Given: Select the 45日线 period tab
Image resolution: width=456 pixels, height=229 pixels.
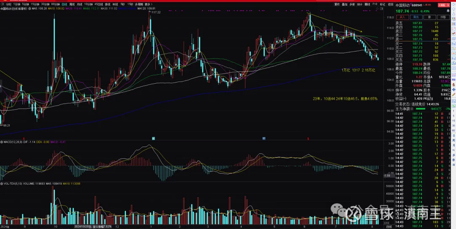Looking at the screenshot, I should (x=99, y=4).
